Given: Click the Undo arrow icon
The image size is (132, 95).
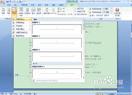Looking at the screenshot, I should pyautogui.click(x=10, y=1).
